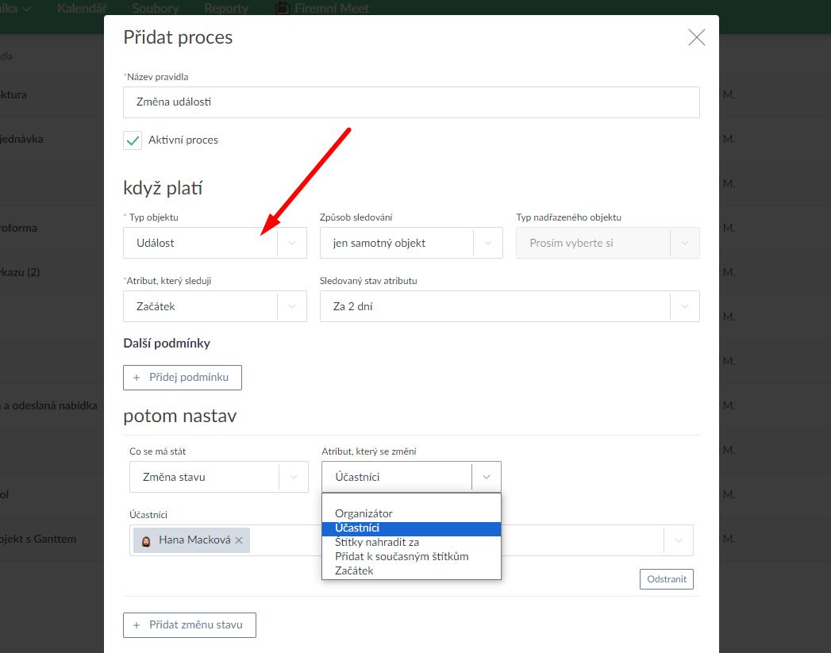Select Přidat k současným štítkům option
The width and height of the screenshot is (831, 653).
[x=402, y=556]
